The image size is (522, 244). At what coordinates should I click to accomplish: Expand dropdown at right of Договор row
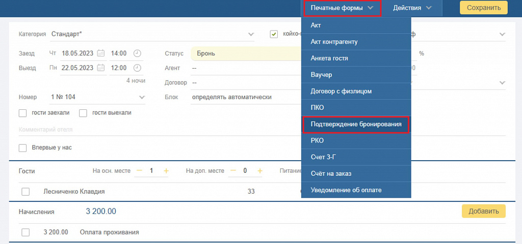click(x=502, y=83)
